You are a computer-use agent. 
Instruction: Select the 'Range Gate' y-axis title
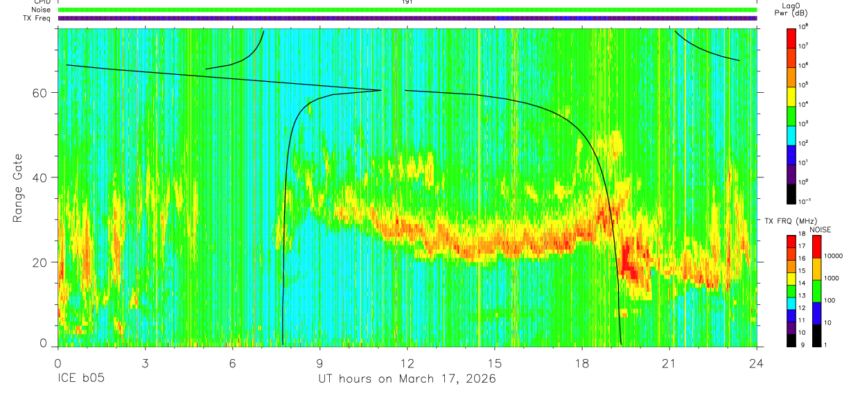[x=18, y=188]
